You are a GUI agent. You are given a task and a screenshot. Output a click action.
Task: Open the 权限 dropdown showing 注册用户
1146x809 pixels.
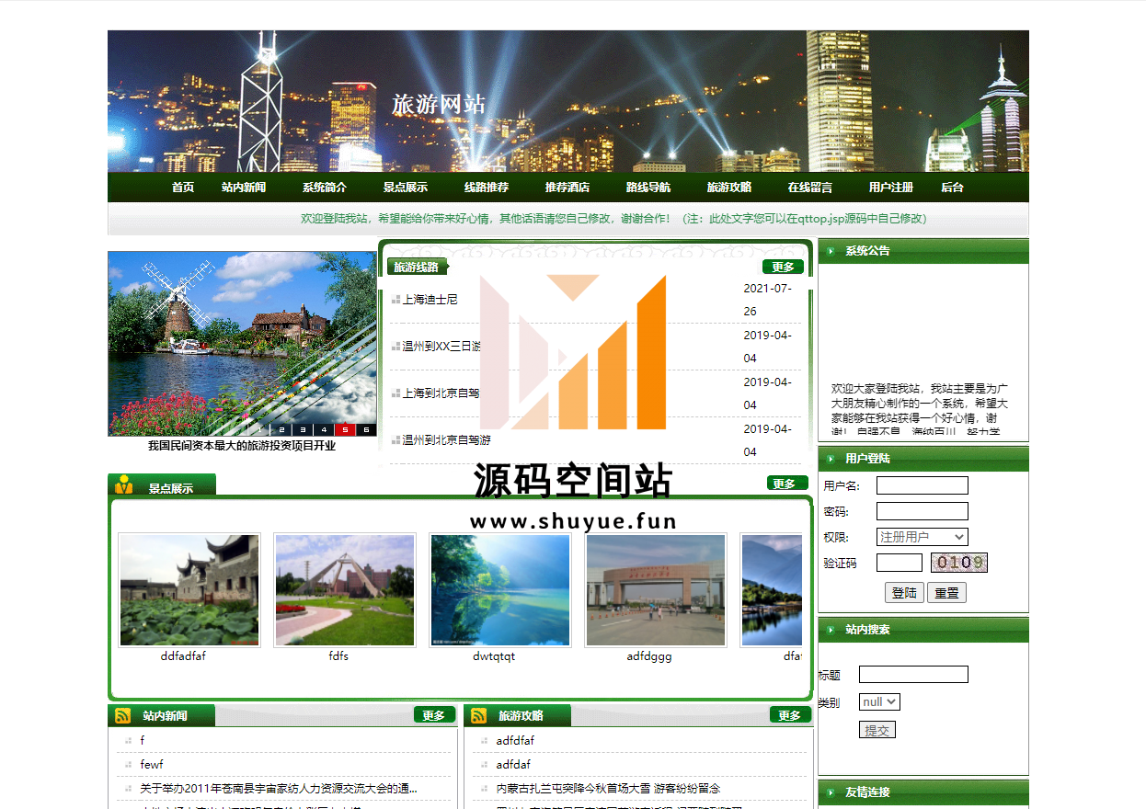(x=923, y=537)
